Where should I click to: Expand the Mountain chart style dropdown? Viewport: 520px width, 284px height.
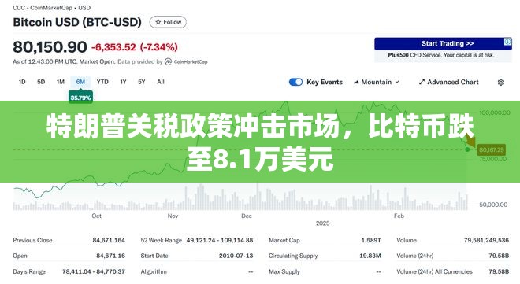pos(377,82)
